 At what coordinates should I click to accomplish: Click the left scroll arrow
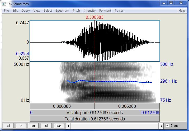[x=68, y=126]
